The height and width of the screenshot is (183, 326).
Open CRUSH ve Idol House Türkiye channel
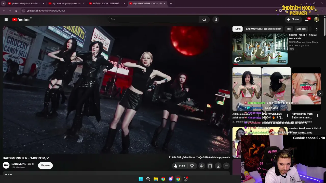[304, 42]
